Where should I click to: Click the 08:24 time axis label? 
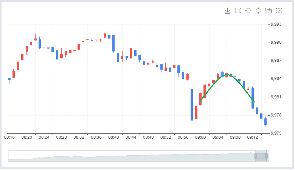tap(44, 137)
